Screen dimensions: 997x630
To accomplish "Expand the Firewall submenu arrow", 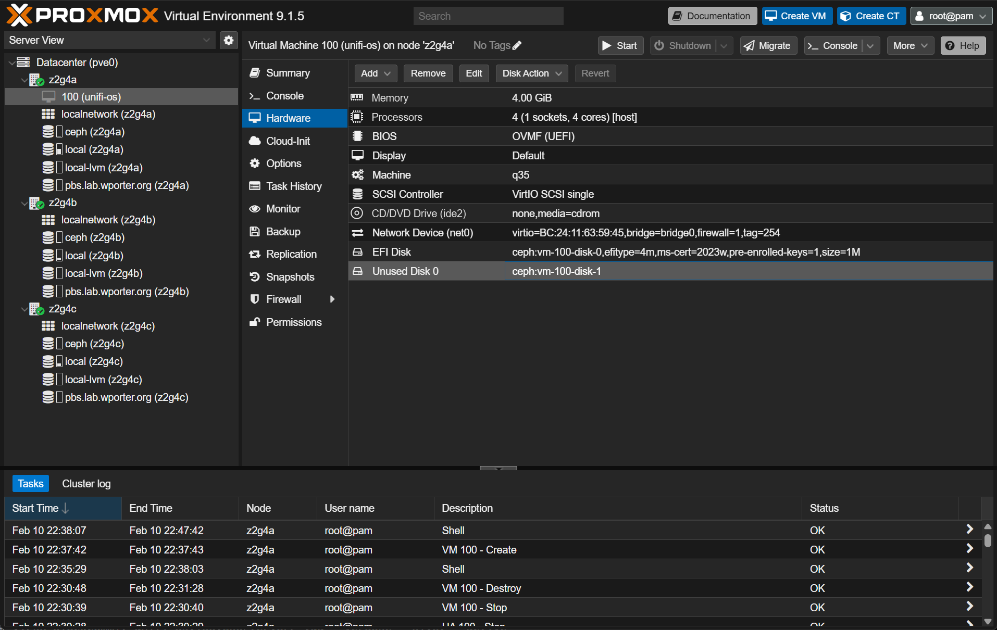I will (332, 299).
